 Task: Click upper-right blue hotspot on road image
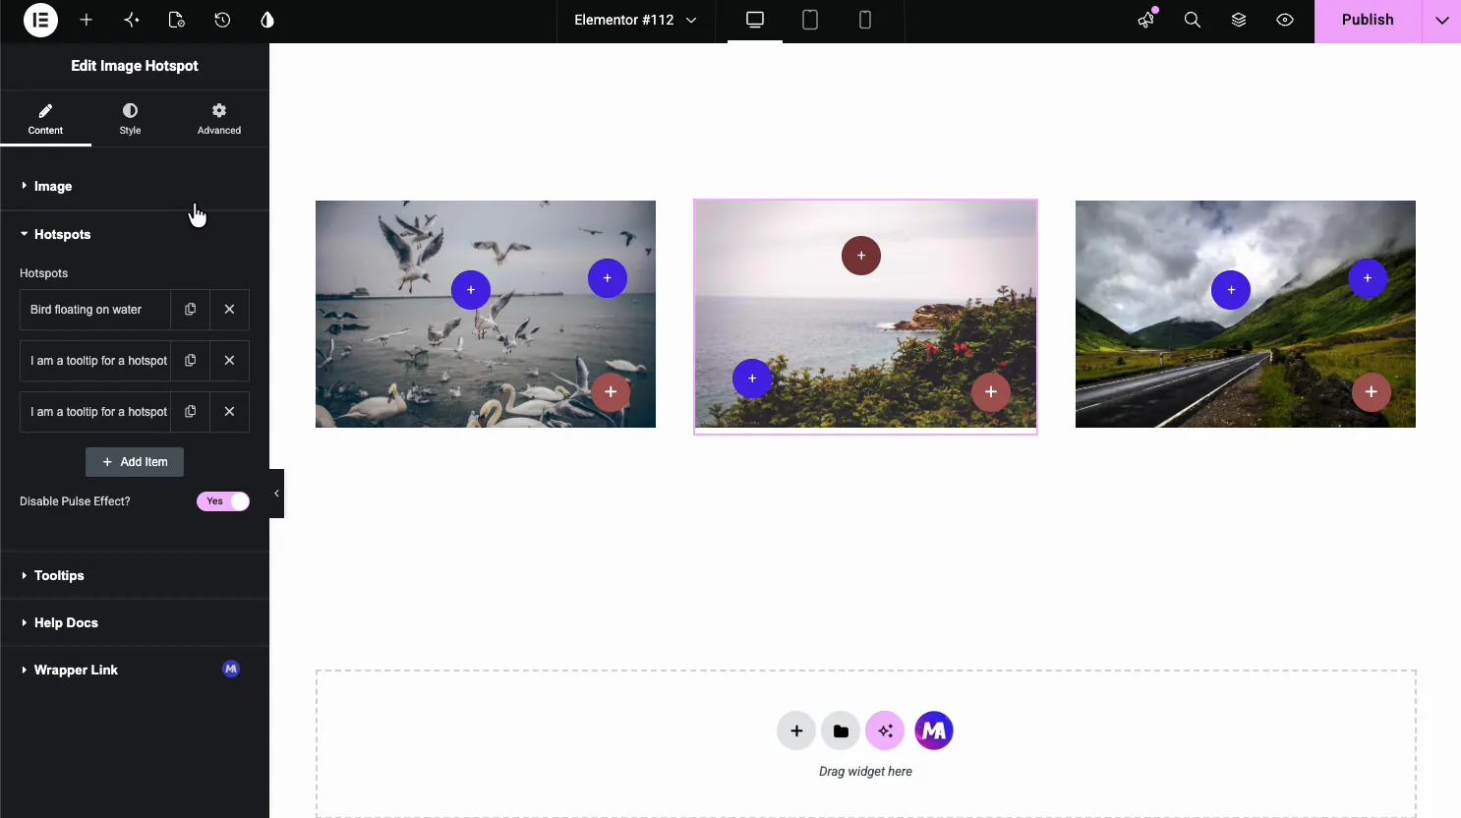[1368, 278]
